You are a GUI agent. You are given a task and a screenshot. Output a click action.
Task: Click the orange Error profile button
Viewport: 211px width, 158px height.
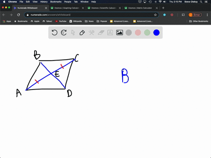[x=195, y=15]
